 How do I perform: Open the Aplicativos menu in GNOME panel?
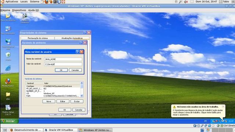click(x=12, y=1)
